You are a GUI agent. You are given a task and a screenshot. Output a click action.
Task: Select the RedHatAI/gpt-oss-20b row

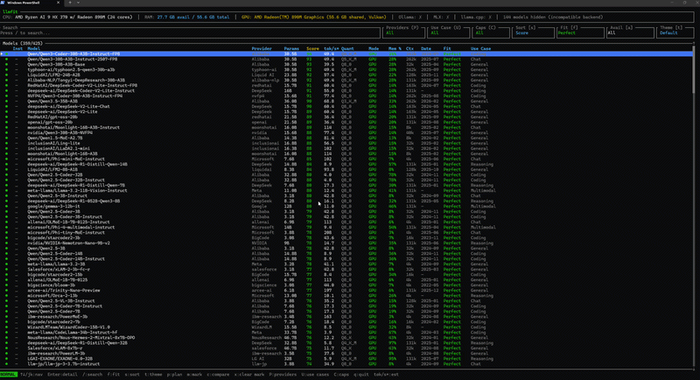pyautogui.click(x=346, y=117)
